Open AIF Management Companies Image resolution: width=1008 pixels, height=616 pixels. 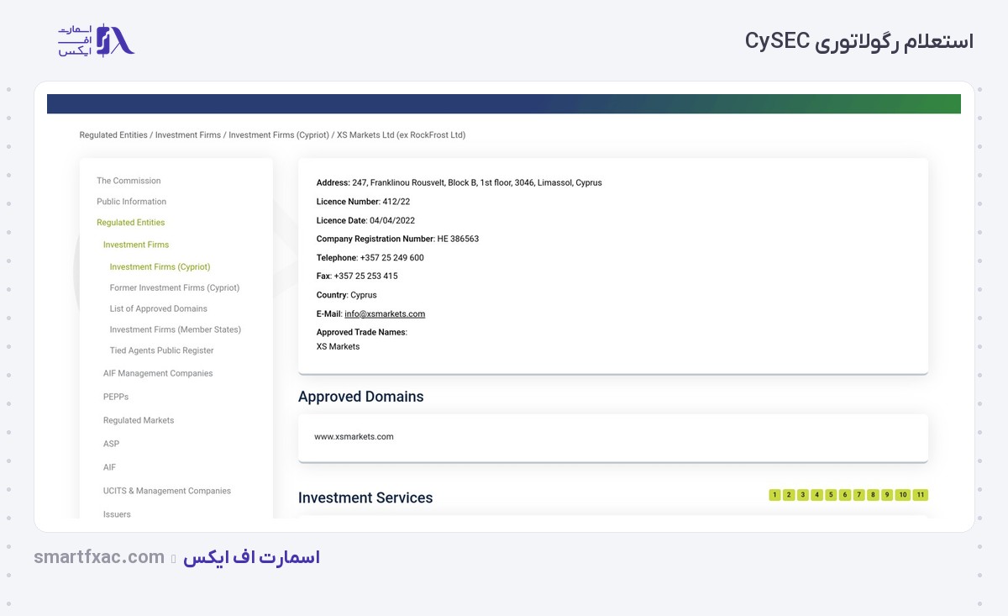coord(158,373)
